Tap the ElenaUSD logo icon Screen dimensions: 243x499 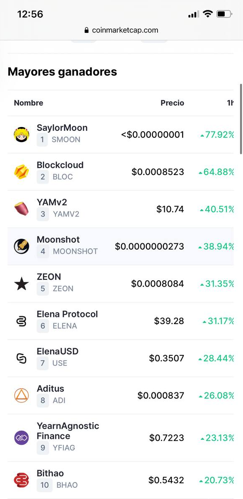21,358
